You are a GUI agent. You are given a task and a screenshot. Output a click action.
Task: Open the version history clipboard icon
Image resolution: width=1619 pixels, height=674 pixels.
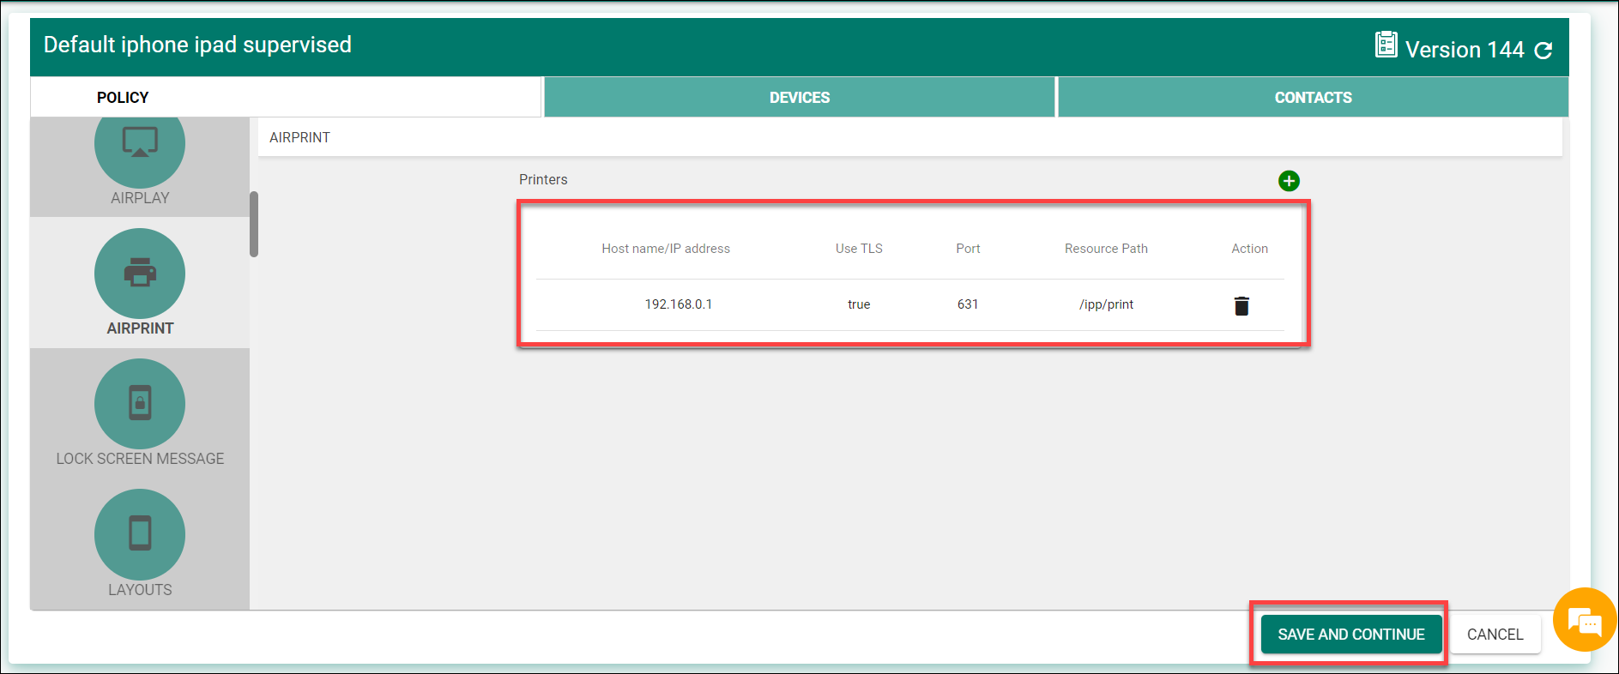tap(1386, 45)
